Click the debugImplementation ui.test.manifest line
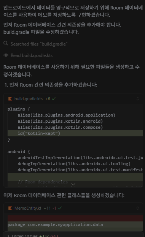Image resolution: width=145 pixels, height=237 pixels. coord(80,170)
